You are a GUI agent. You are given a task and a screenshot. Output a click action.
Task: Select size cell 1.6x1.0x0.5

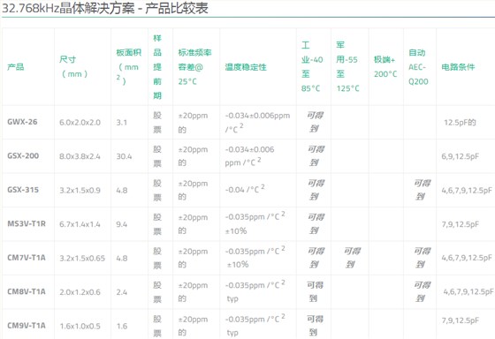click(x=80, y=326)
